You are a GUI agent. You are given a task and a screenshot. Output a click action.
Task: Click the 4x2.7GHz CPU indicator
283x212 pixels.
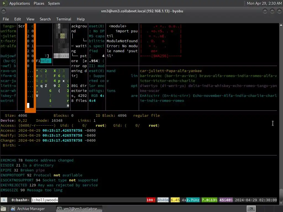[x=191, y=200]
